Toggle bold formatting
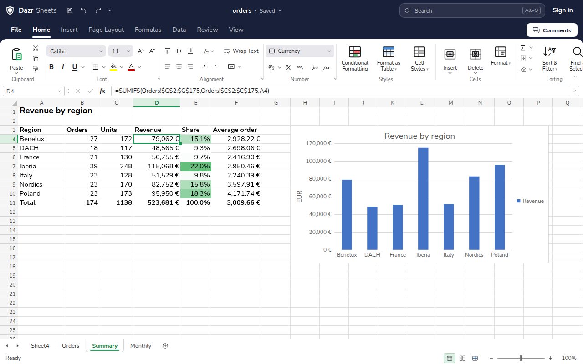This screenshot has width=583, height=364. click(x=51, y=67)
